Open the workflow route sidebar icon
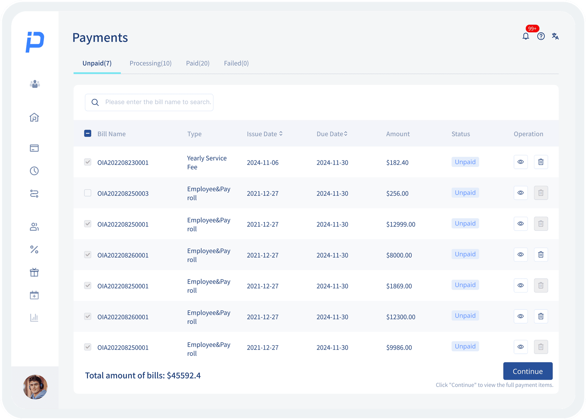Image resolution: width=586 pixels, height=420 pixels. click(34, 194)
